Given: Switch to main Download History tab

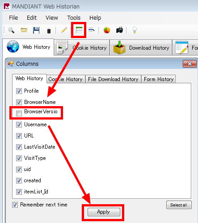Looking at the screenshot, I should pos(141,48).
